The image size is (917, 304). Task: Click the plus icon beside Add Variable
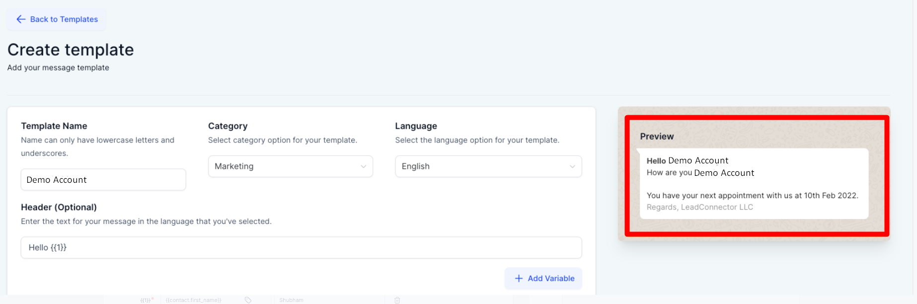point(519,279)
